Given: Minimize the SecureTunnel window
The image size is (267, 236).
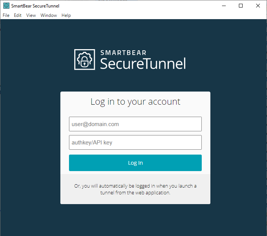Looking at the screenshot, I should point(224,6).
